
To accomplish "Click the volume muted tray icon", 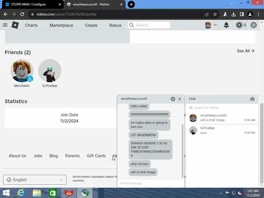I will click(240, 193).
